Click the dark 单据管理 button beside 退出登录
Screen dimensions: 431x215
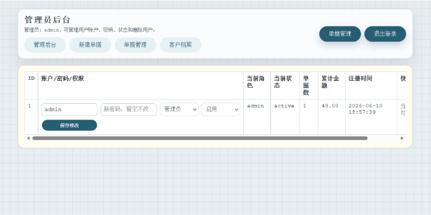point(340,34)
